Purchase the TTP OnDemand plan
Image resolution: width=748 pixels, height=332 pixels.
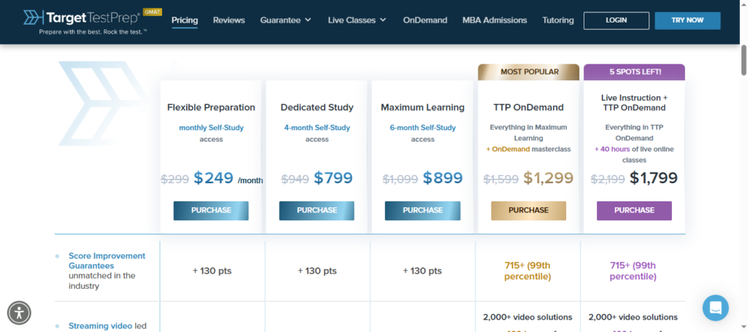pyautogui.click(x=528, y=210)
